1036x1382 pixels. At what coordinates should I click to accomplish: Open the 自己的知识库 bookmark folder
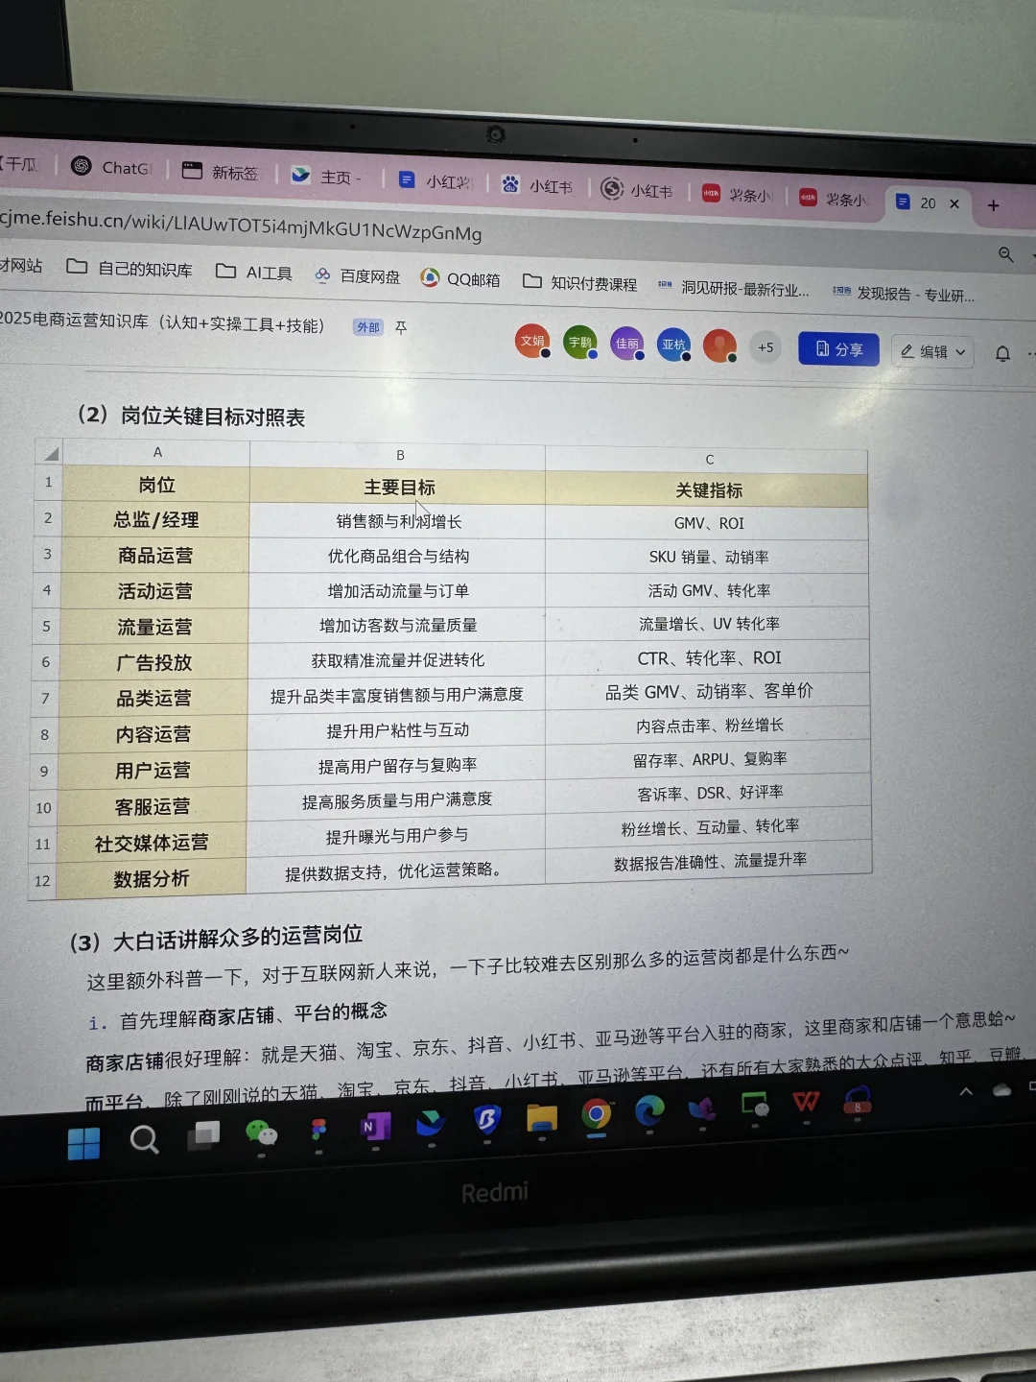tap(129, 268)
